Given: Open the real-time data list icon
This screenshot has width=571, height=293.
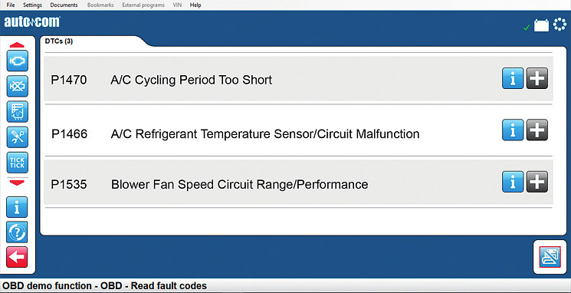Looking at the screenshot, I should click(17, 111).
